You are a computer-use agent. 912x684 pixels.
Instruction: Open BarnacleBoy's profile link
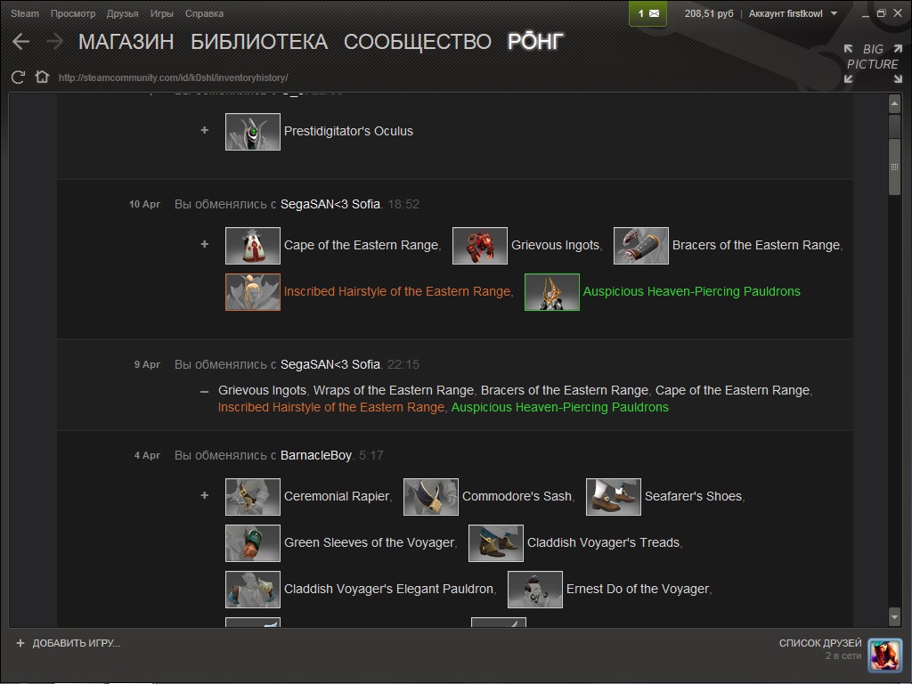coord(316,455)
